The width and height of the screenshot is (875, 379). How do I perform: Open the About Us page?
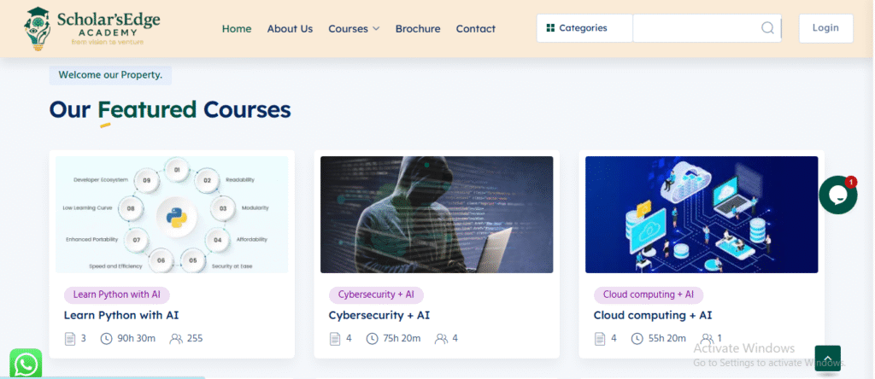[290, 28]
